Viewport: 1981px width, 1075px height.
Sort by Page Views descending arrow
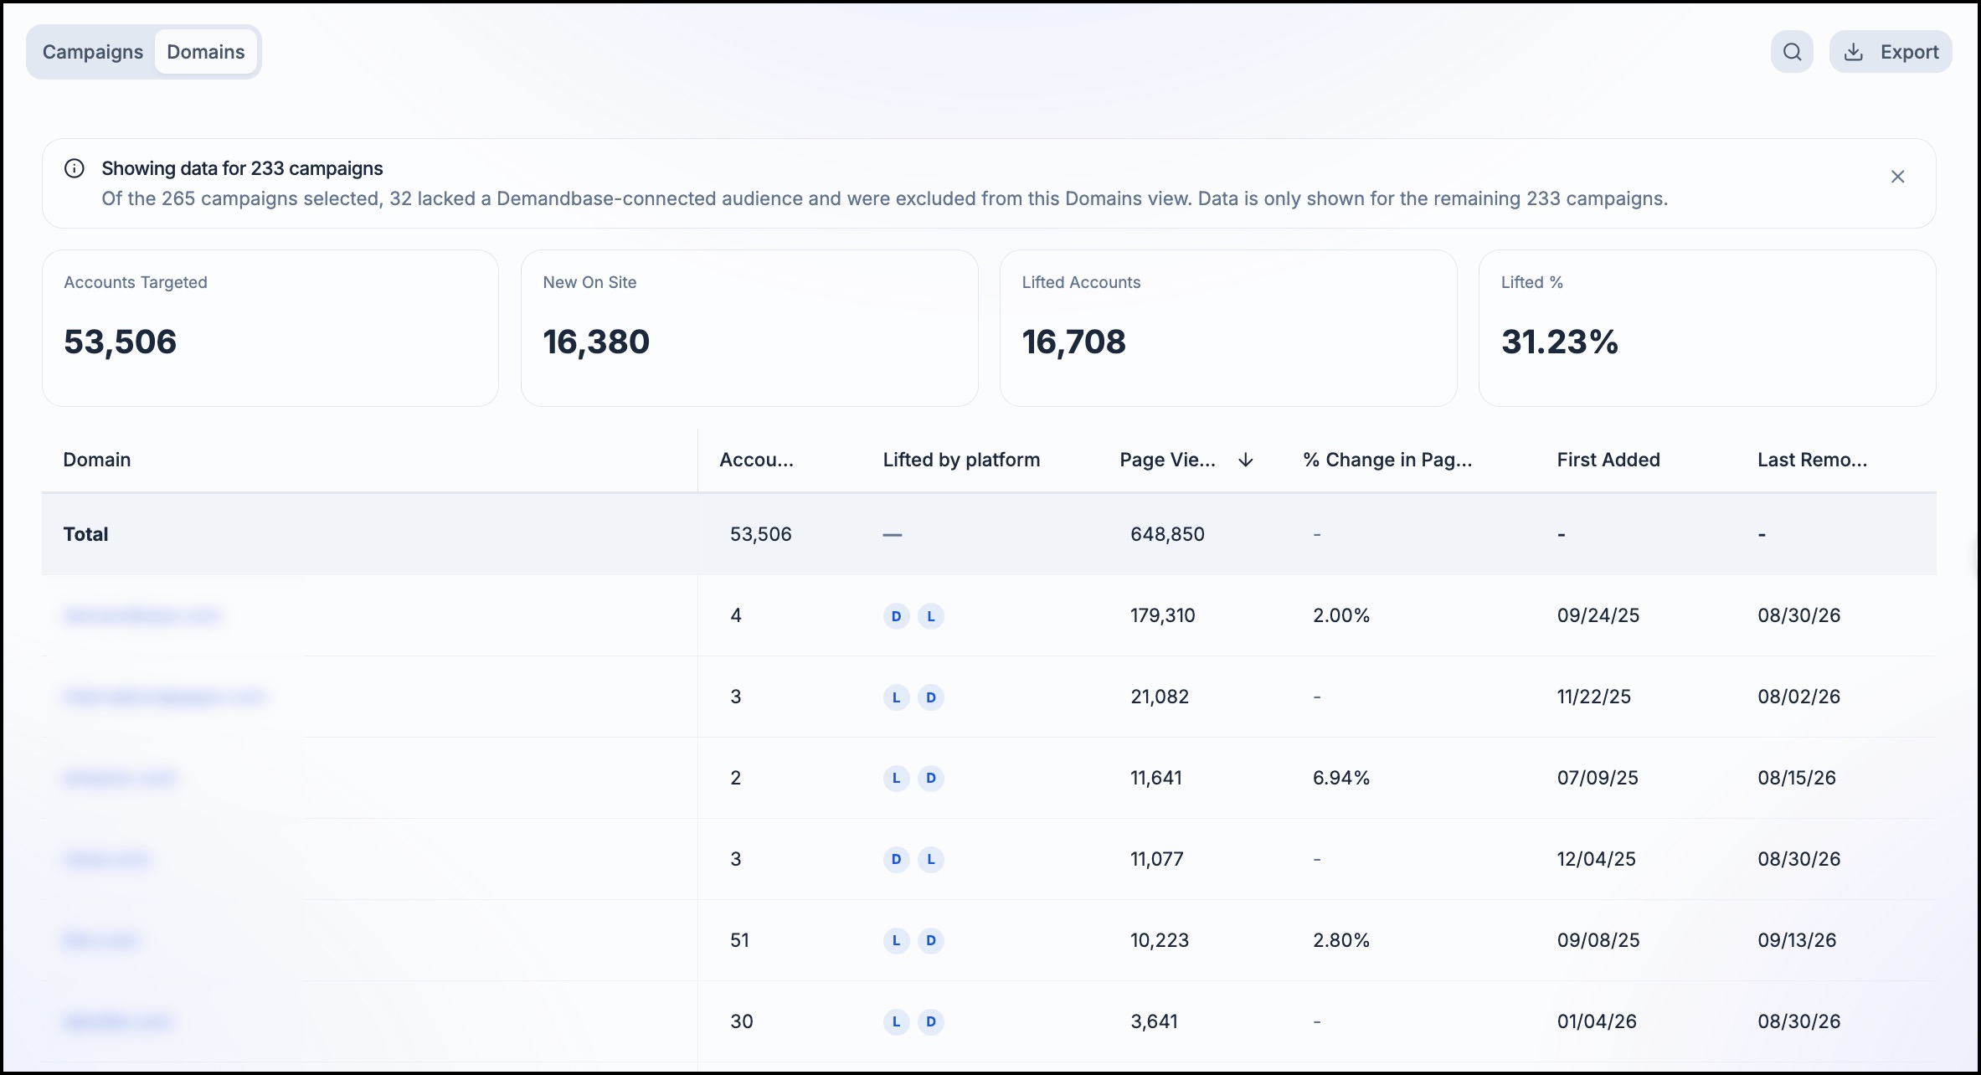coord(1246,460)
